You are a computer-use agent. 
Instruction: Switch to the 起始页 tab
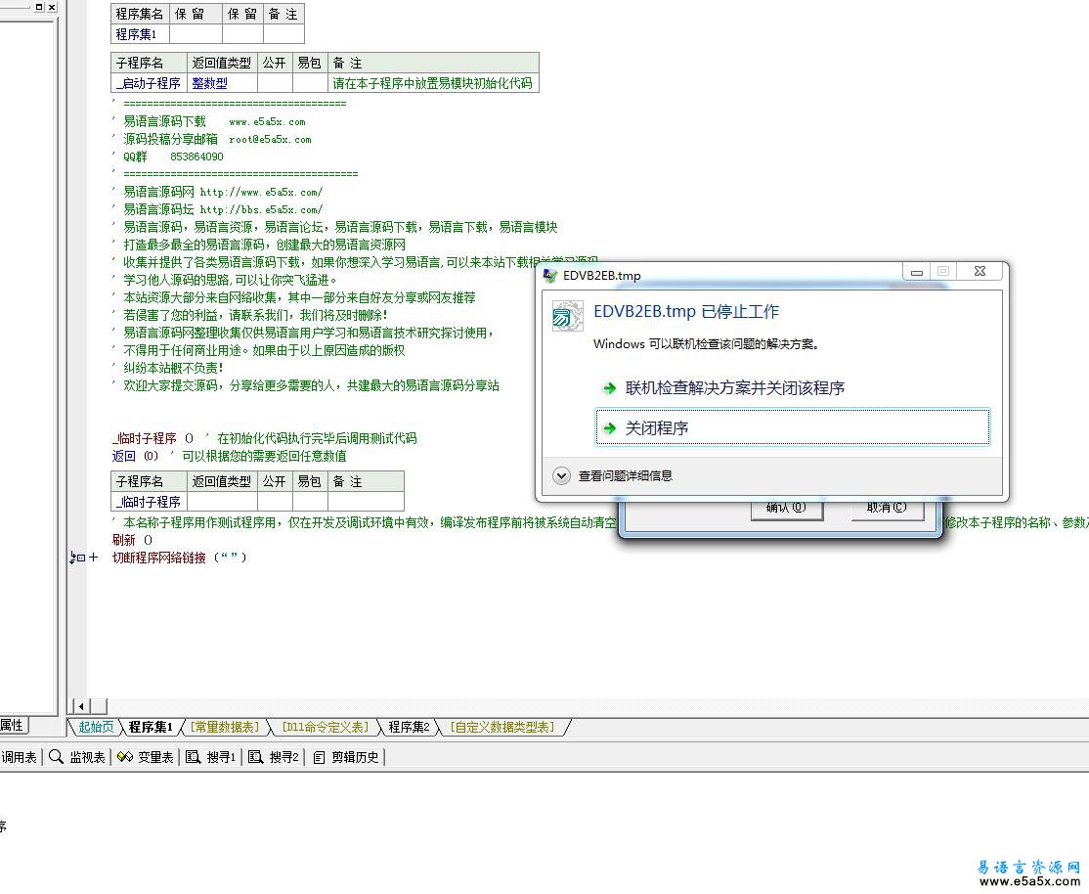pyautogui.click(x=96, y=727)
